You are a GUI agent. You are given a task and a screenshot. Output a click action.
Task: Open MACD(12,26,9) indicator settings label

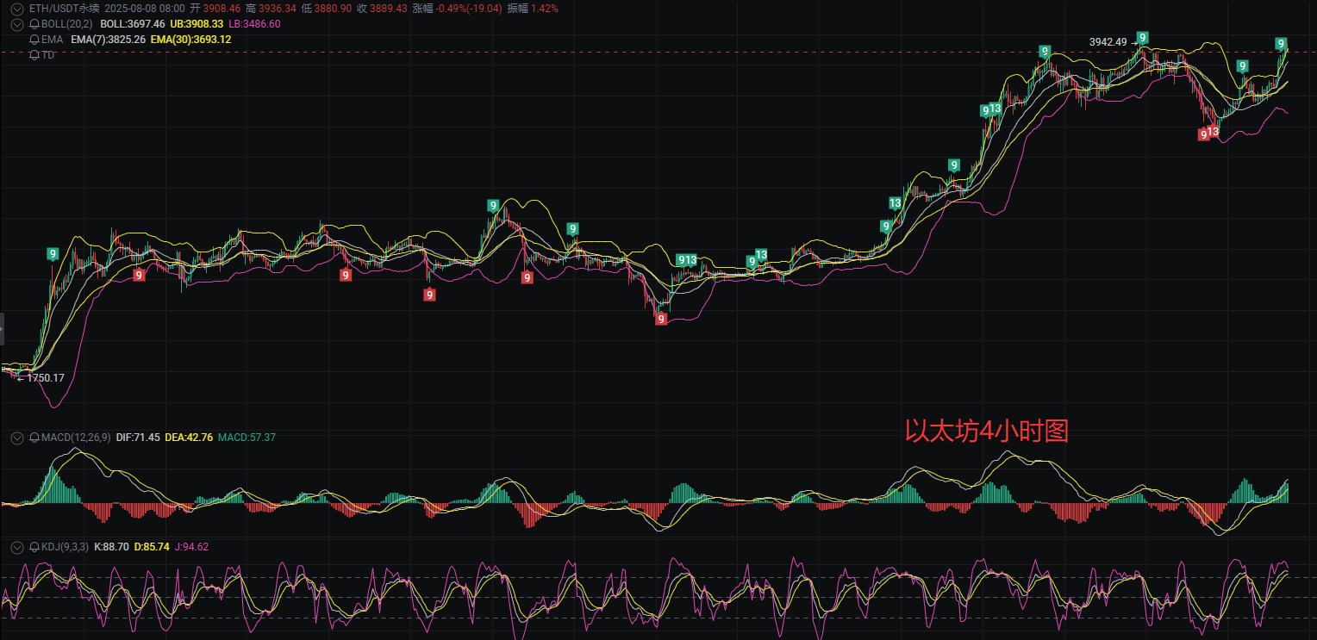tap(76, 438)
